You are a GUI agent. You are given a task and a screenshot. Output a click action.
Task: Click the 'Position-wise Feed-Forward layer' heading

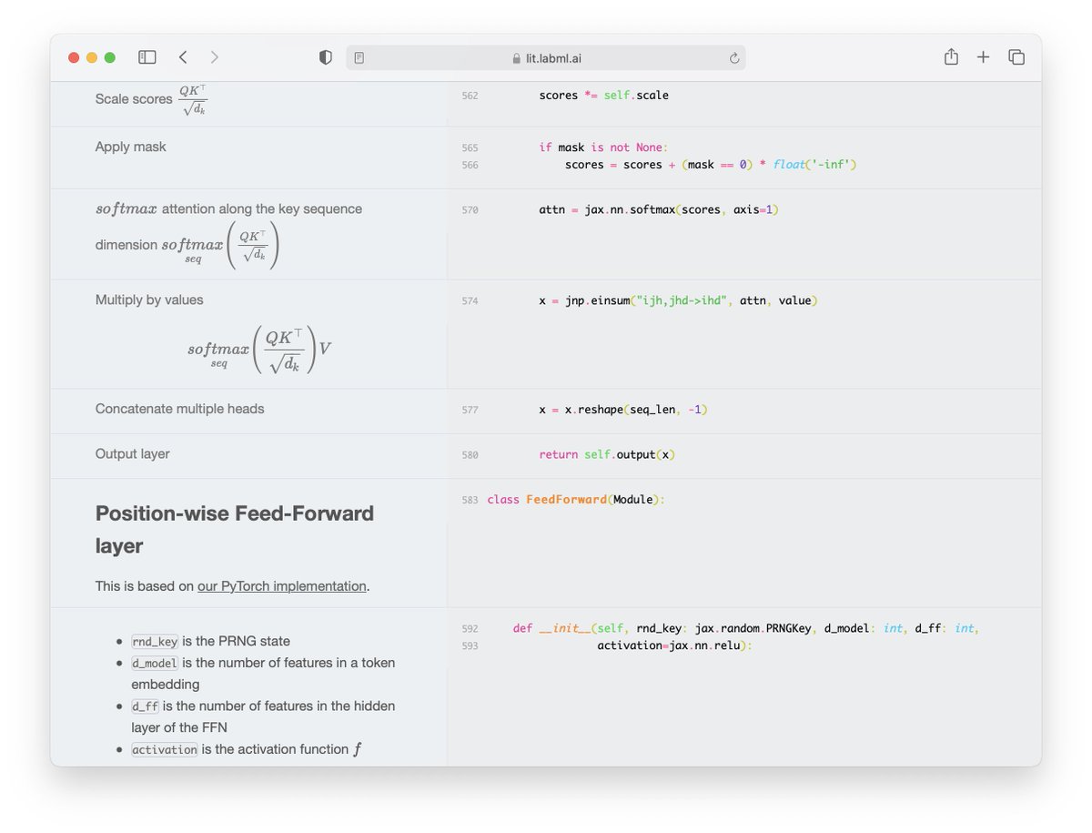click(x=235, y=530)
